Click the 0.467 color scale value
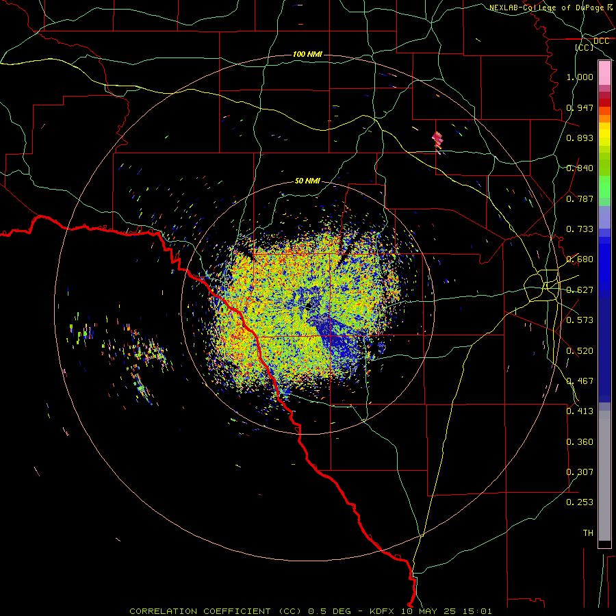The height and width of the screenshot is (616, 616). pyautogui.click(x=580, y=381)
